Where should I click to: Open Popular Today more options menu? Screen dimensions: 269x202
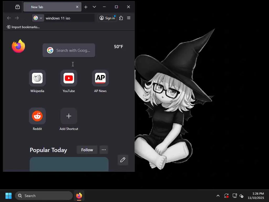(104, 150)
